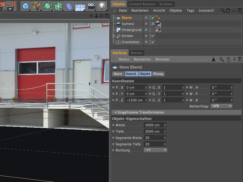Disable the Emitter's green enable checkmark
Image resolution: width=243 pixels, height=182 pixels.
pyautogui.click(x=153, y=36)
